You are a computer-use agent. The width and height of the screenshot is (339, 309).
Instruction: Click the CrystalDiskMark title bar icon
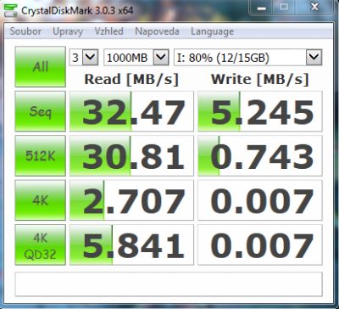point(11,11)
